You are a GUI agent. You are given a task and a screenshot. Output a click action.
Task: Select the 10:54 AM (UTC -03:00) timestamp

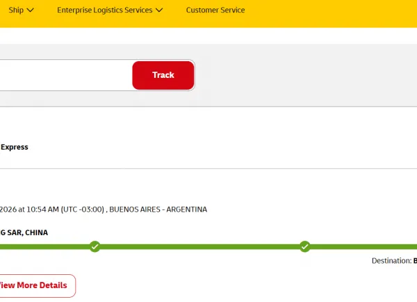click(x=65, y=209)
